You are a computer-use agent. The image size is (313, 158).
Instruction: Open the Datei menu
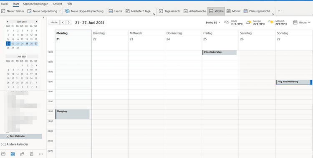pyautogui.click(x=5, y=4)
